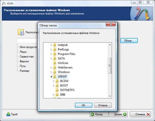The height and width of the screenshot is (121, 155).
Task: Select the inetpub folder name
Action: (63, 45)
